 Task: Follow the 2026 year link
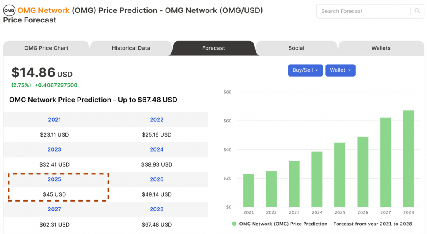[157, 179]
